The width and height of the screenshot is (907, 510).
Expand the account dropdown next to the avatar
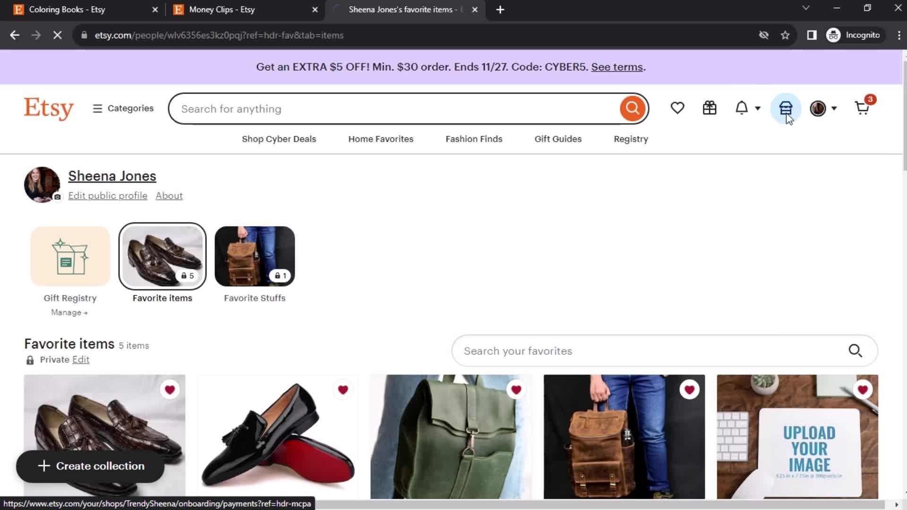(x=834, y=108)
